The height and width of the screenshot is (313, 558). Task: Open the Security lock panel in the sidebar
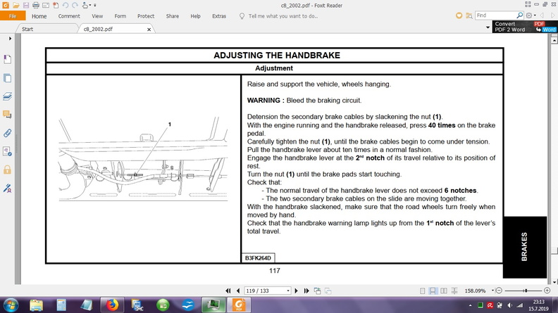pos(7,170)
